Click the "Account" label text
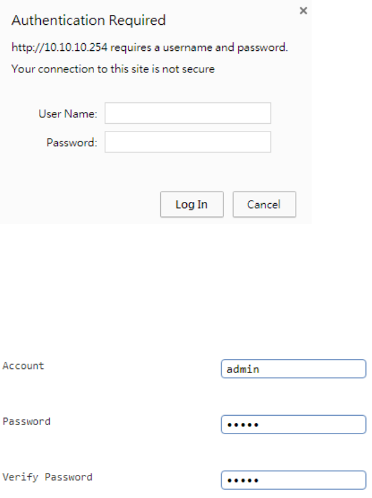This screenshot has width=372, height=498. tap(23, 366)
